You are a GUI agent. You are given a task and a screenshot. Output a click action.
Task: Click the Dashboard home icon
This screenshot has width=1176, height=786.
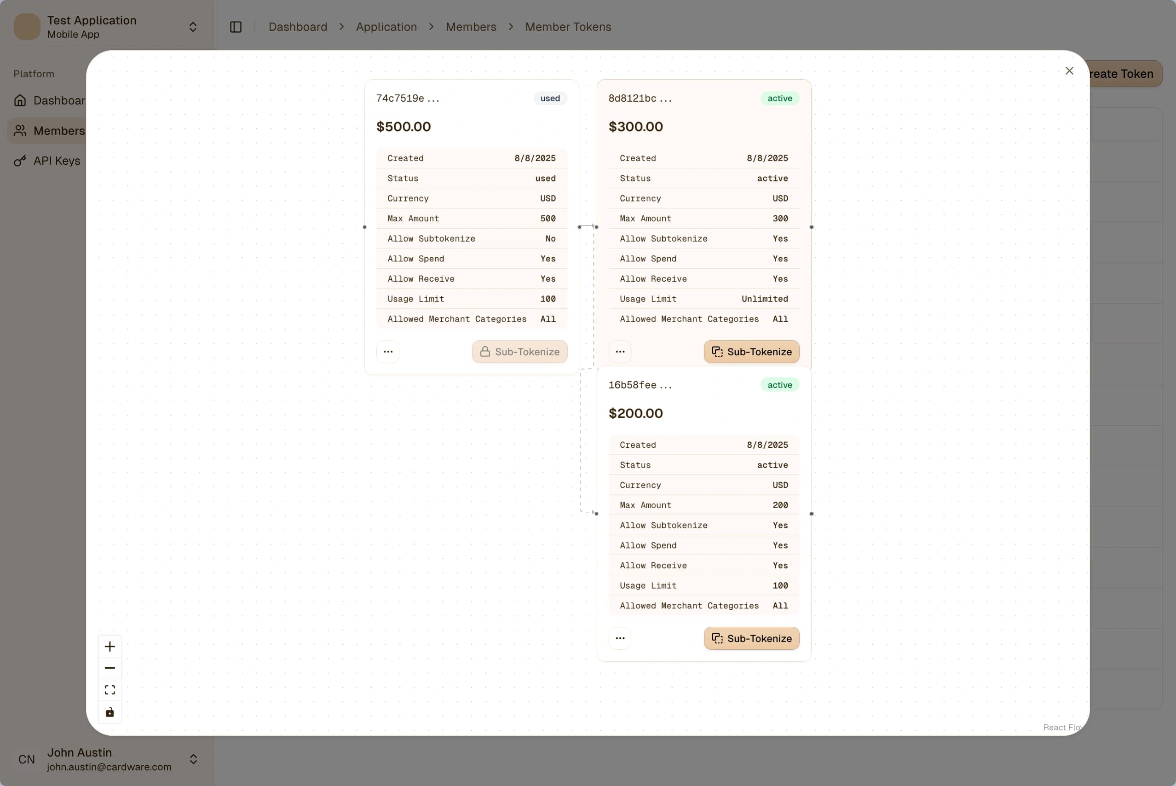click(20, 100)
